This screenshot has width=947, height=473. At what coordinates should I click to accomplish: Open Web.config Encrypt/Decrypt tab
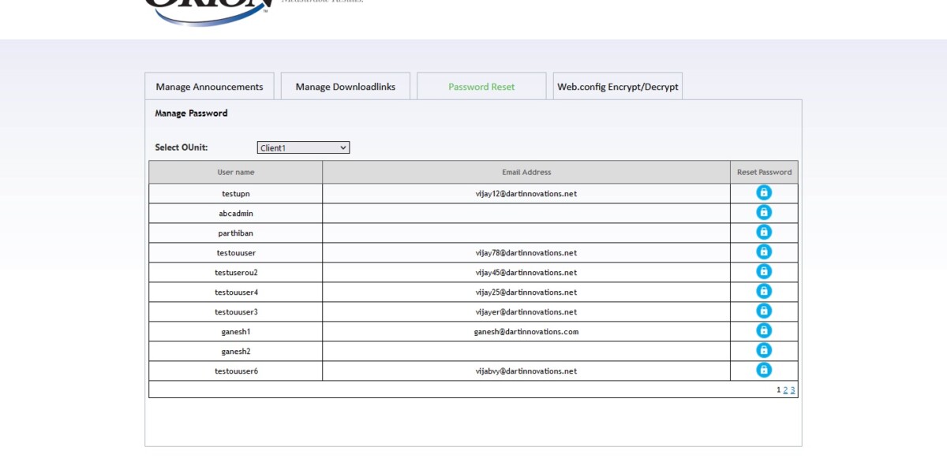coord(617,87)
